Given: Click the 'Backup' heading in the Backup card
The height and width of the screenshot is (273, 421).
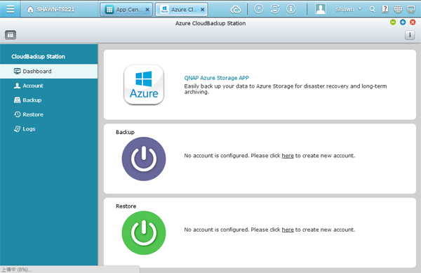Looking at the screenshot, I should [125, 132].
